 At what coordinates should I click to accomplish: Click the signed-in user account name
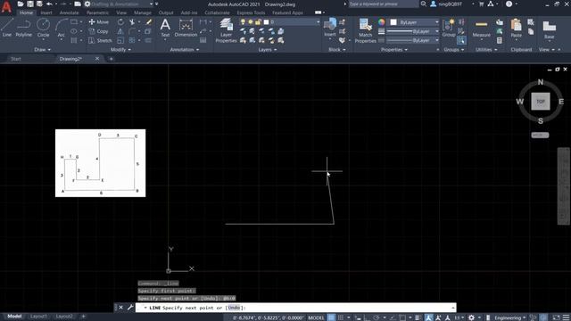tap(450, 4)
